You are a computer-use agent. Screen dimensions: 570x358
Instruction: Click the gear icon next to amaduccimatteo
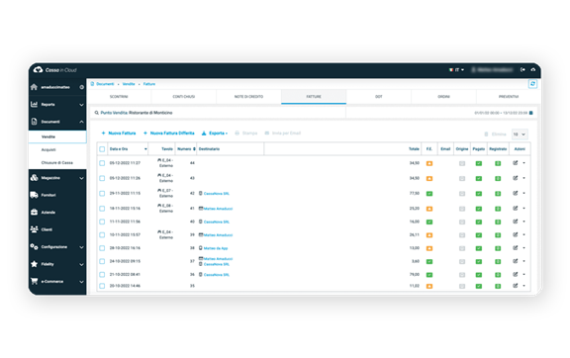81,87
